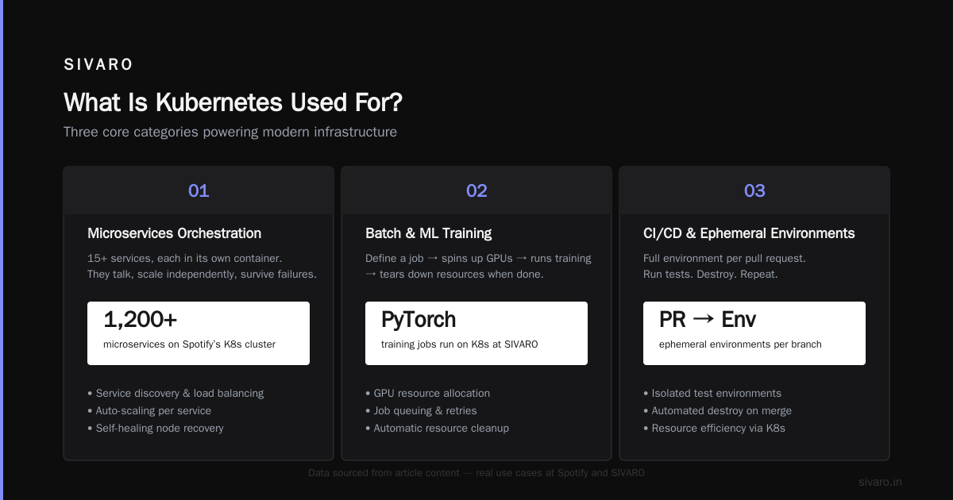Image resolution: width=953 pixels, height=500 pixels.
Task: Click the PyTorch stat box
Action: click(476, 333)
